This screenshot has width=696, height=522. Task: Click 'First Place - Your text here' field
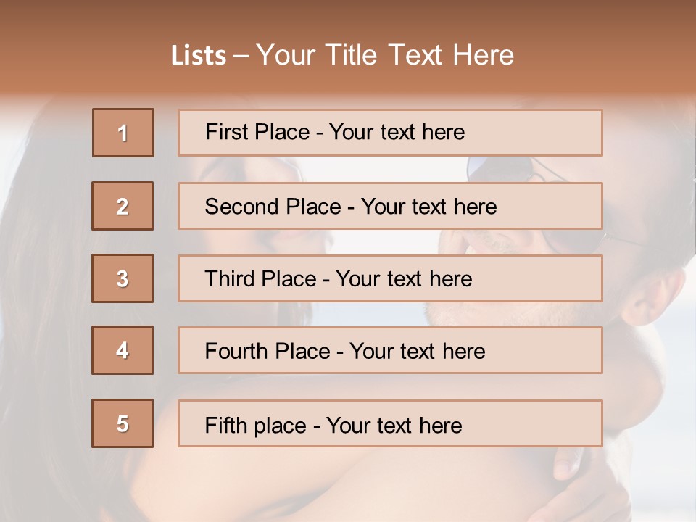pos(390,133)
